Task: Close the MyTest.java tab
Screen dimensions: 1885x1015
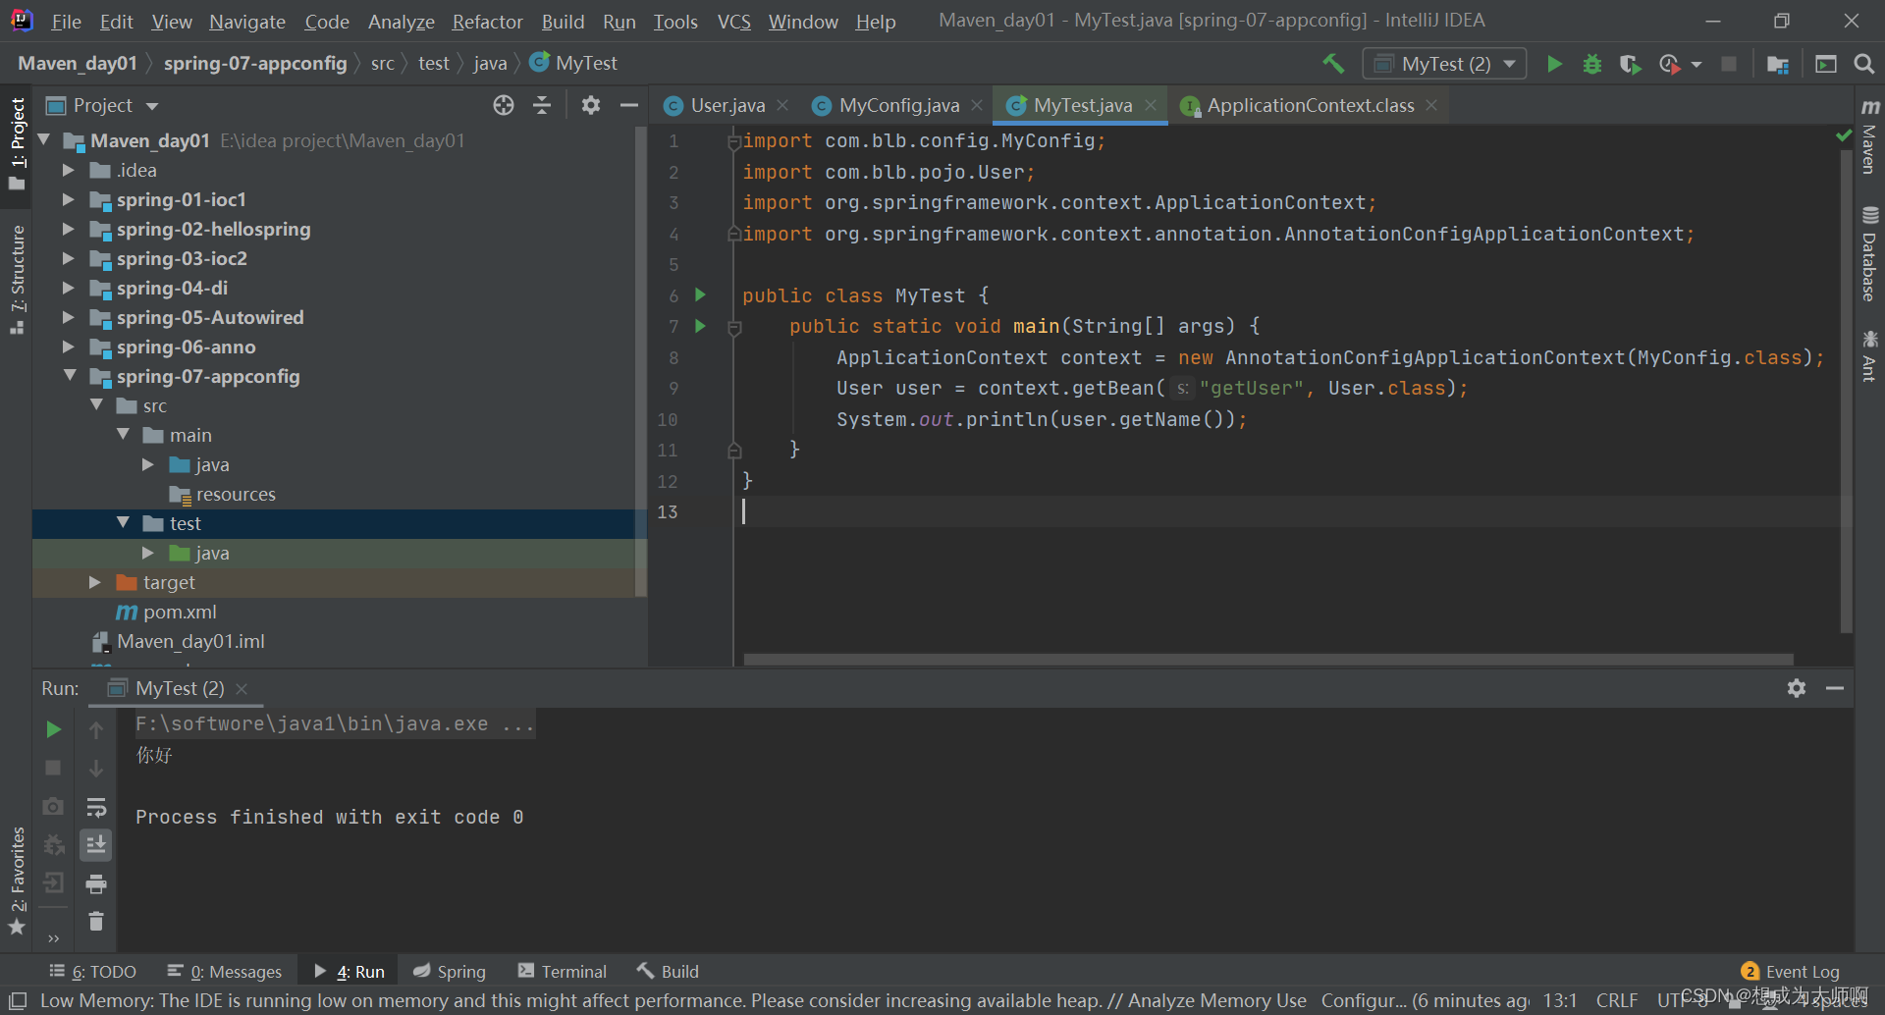Action: point(1150,105)
